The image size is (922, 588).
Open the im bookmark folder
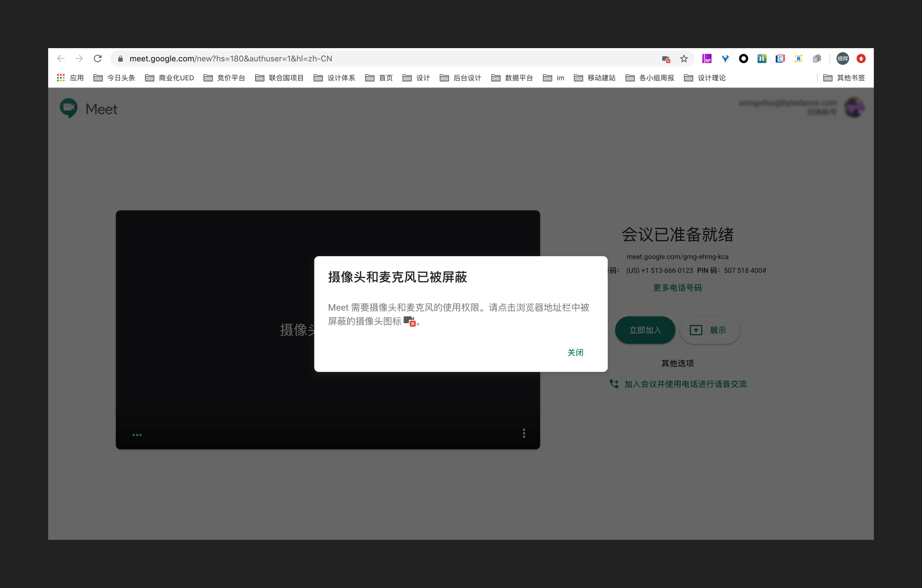pyautogui.click(x=553, y=78)
